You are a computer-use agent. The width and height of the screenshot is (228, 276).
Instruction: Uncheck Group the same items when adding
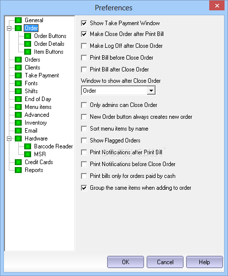(x=84, y=188)
